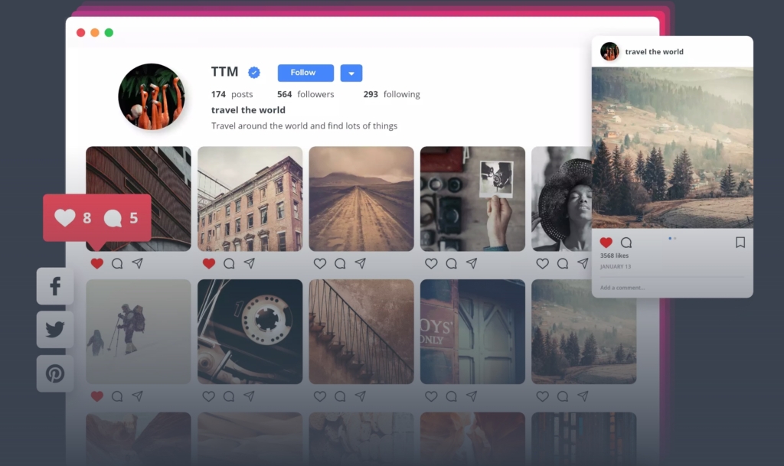Open comments on the brick building photo

point(229,263)
